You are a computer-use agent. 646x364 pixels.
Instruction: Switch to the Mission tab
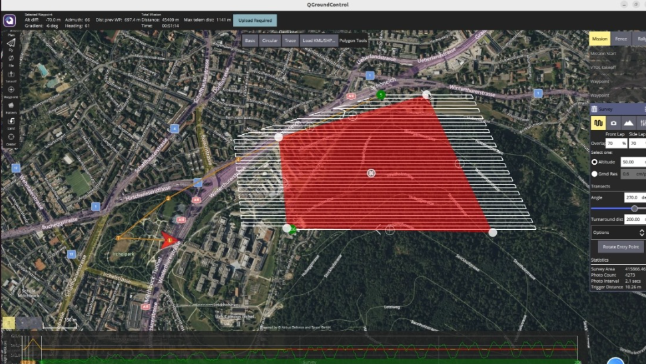click(x=599, y=39)
